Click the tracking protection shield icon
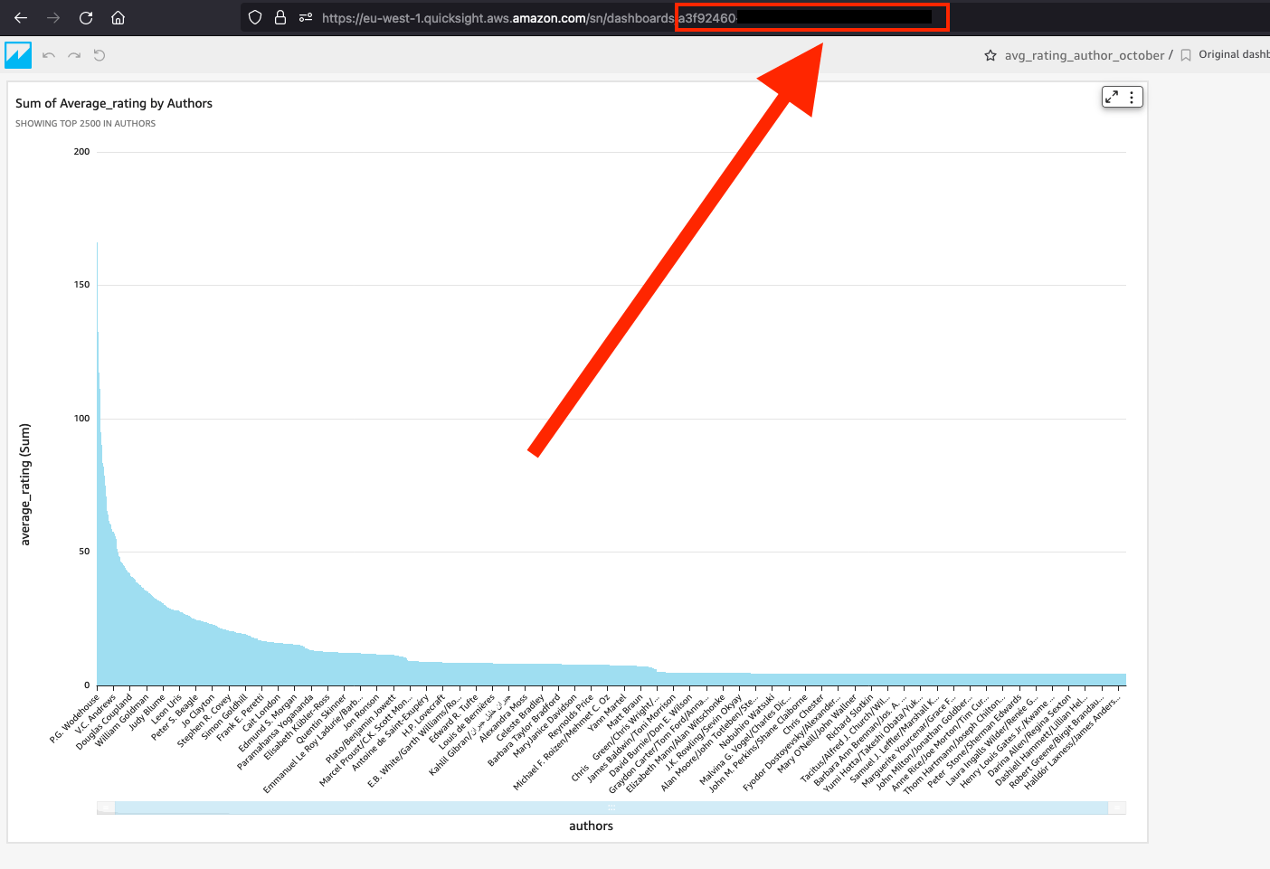This screenshot has width=1270, height=869. 255,17
